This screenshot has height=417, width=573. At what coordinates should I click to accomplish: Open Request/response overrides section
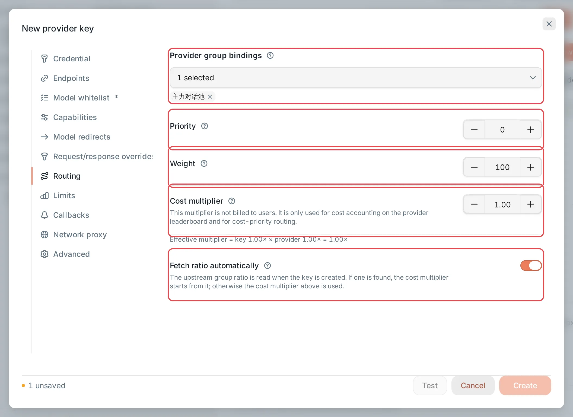(x=103, y=156)
